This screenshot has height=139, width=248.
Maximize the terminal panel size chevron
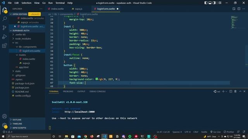[240, 92]
